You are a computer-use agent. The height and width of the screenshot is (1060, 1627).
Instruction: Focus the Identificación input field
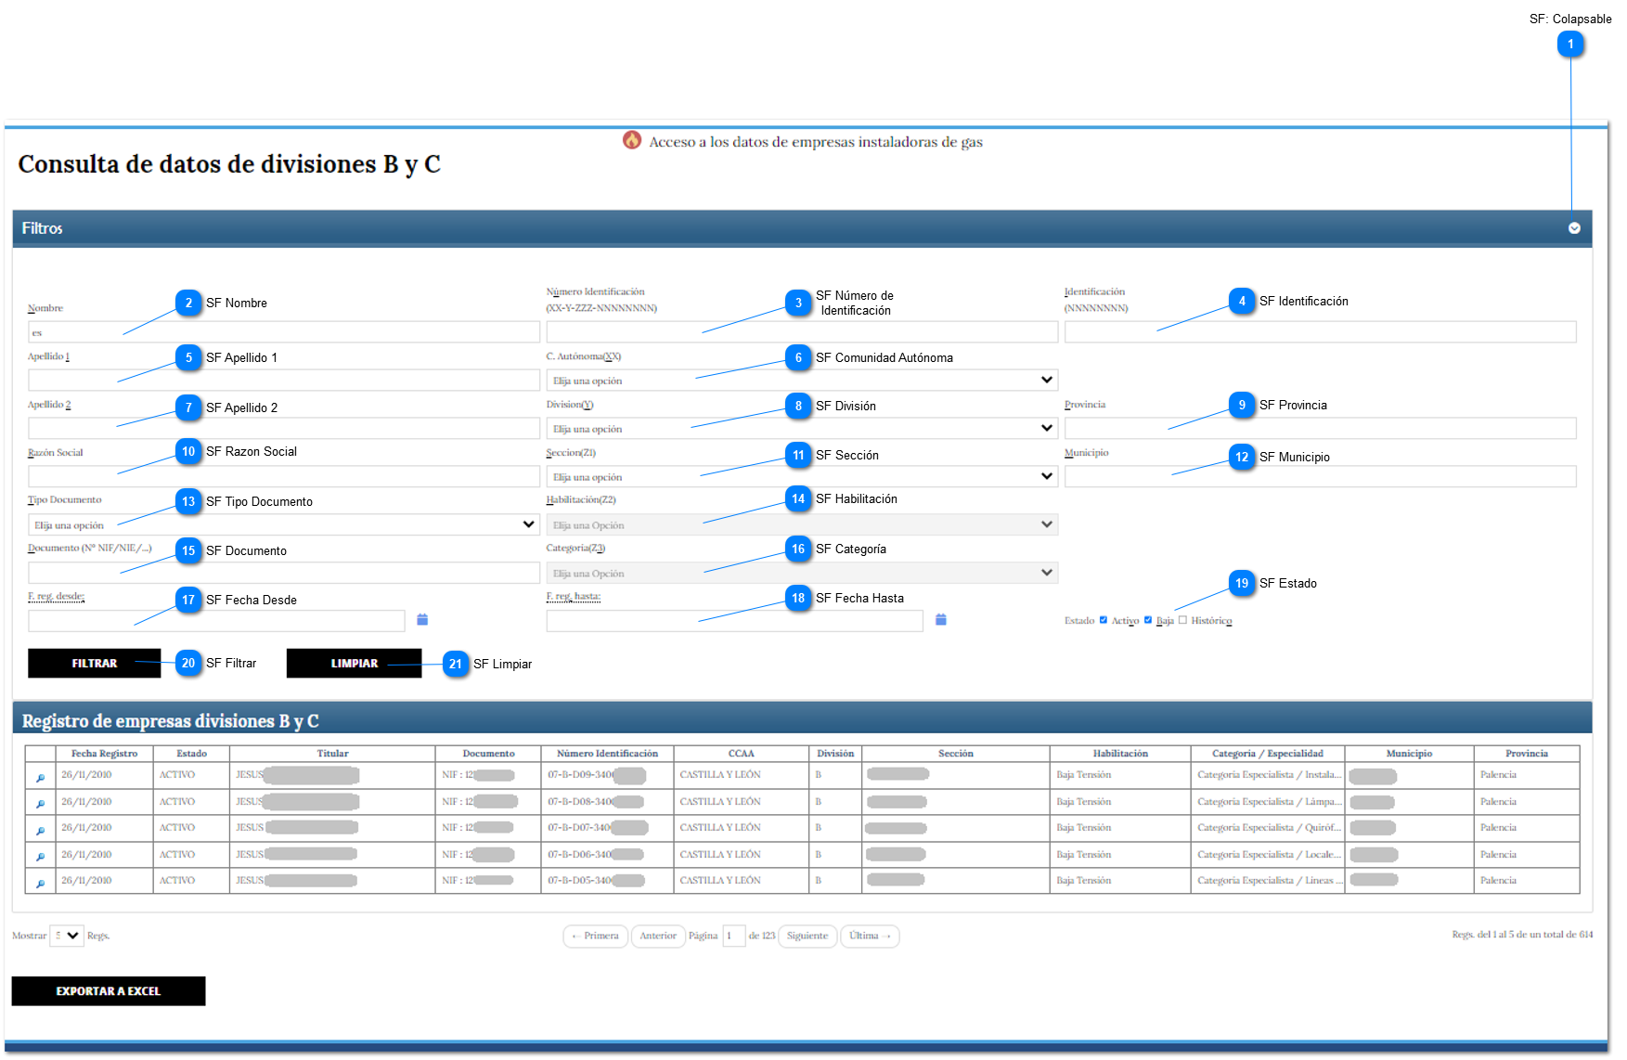[x=1320, y=332]
